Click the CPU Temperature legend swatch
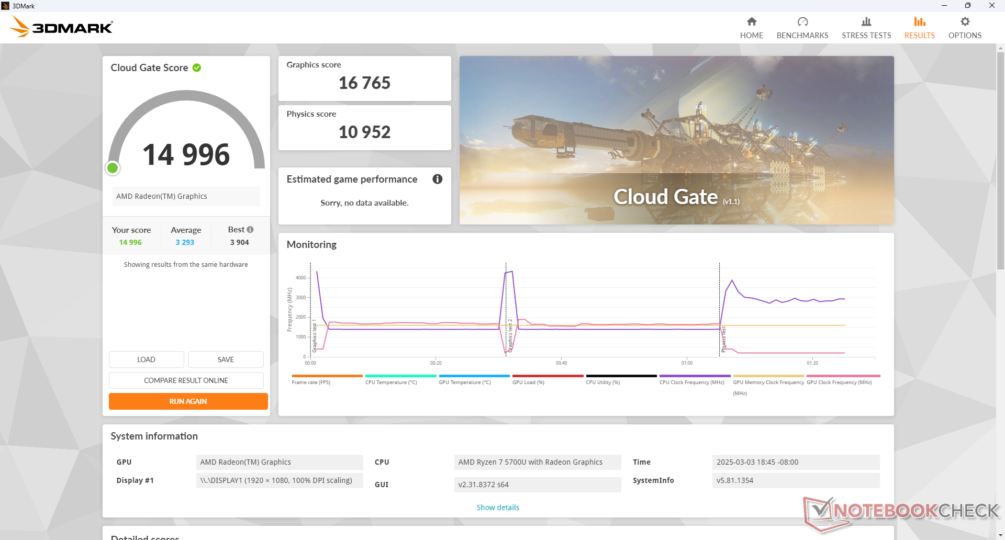This screenshot has width=1005, height=540. (400, 376)
